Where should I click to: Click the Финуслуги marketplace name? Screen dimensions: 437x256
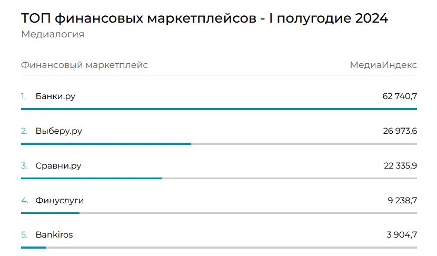tap(59, 201)
